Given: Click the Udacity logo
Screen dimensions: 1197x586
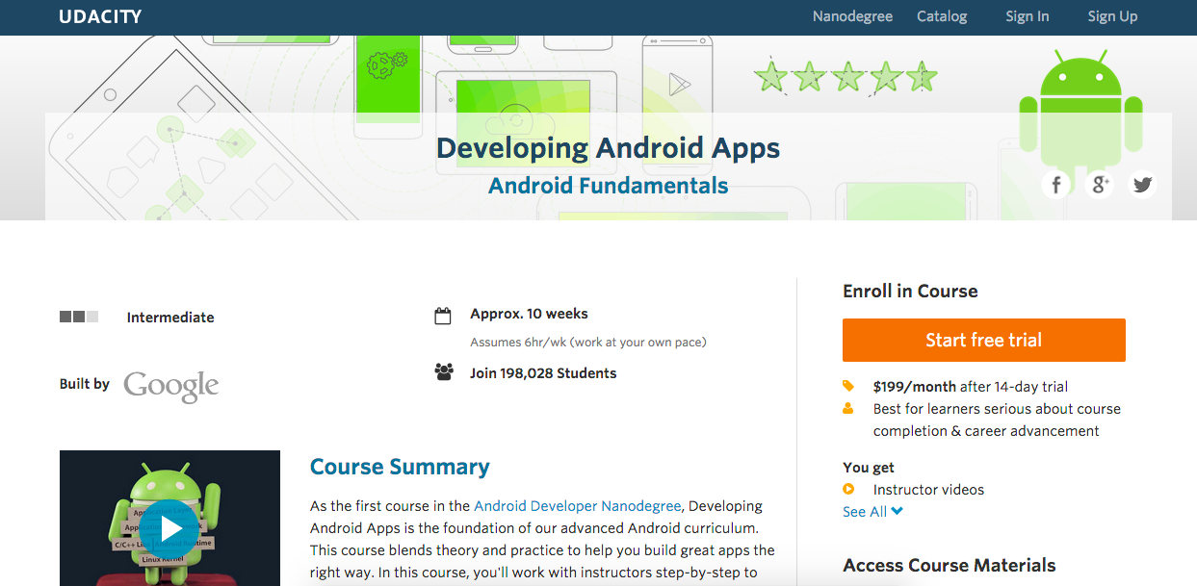Looking at the screenshot, I should [100, 16].
